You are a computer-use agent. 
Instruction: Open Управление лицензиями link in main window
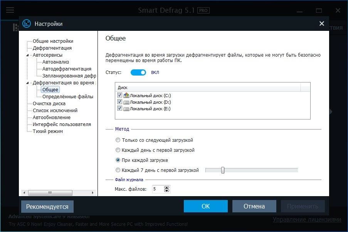307,219
